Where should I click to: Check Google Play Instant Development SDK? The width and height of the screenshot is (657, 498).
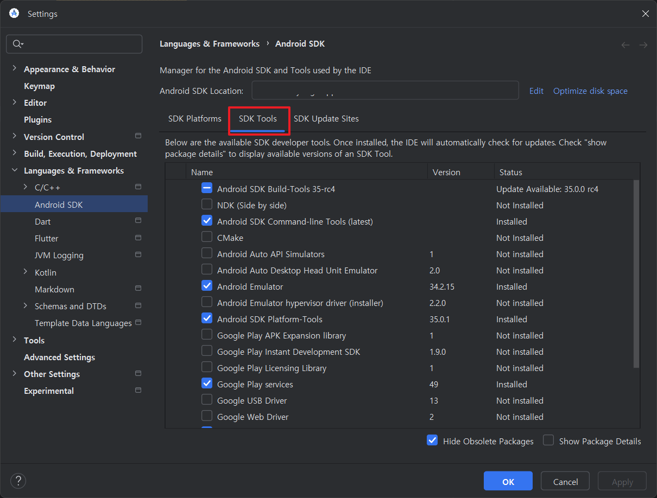pos(207,351)
